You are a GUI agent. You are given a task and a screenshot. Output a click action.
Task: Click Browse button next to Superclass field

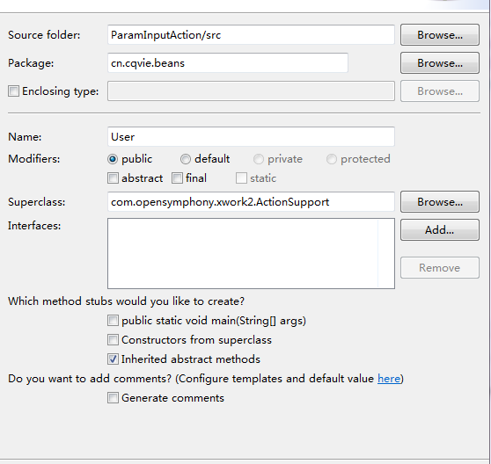tap(440, 201)
